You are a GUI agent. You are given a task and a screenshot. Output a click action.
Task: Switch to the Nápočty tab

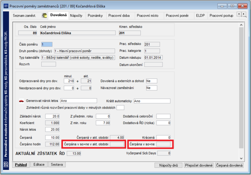[x=76, y=16]
